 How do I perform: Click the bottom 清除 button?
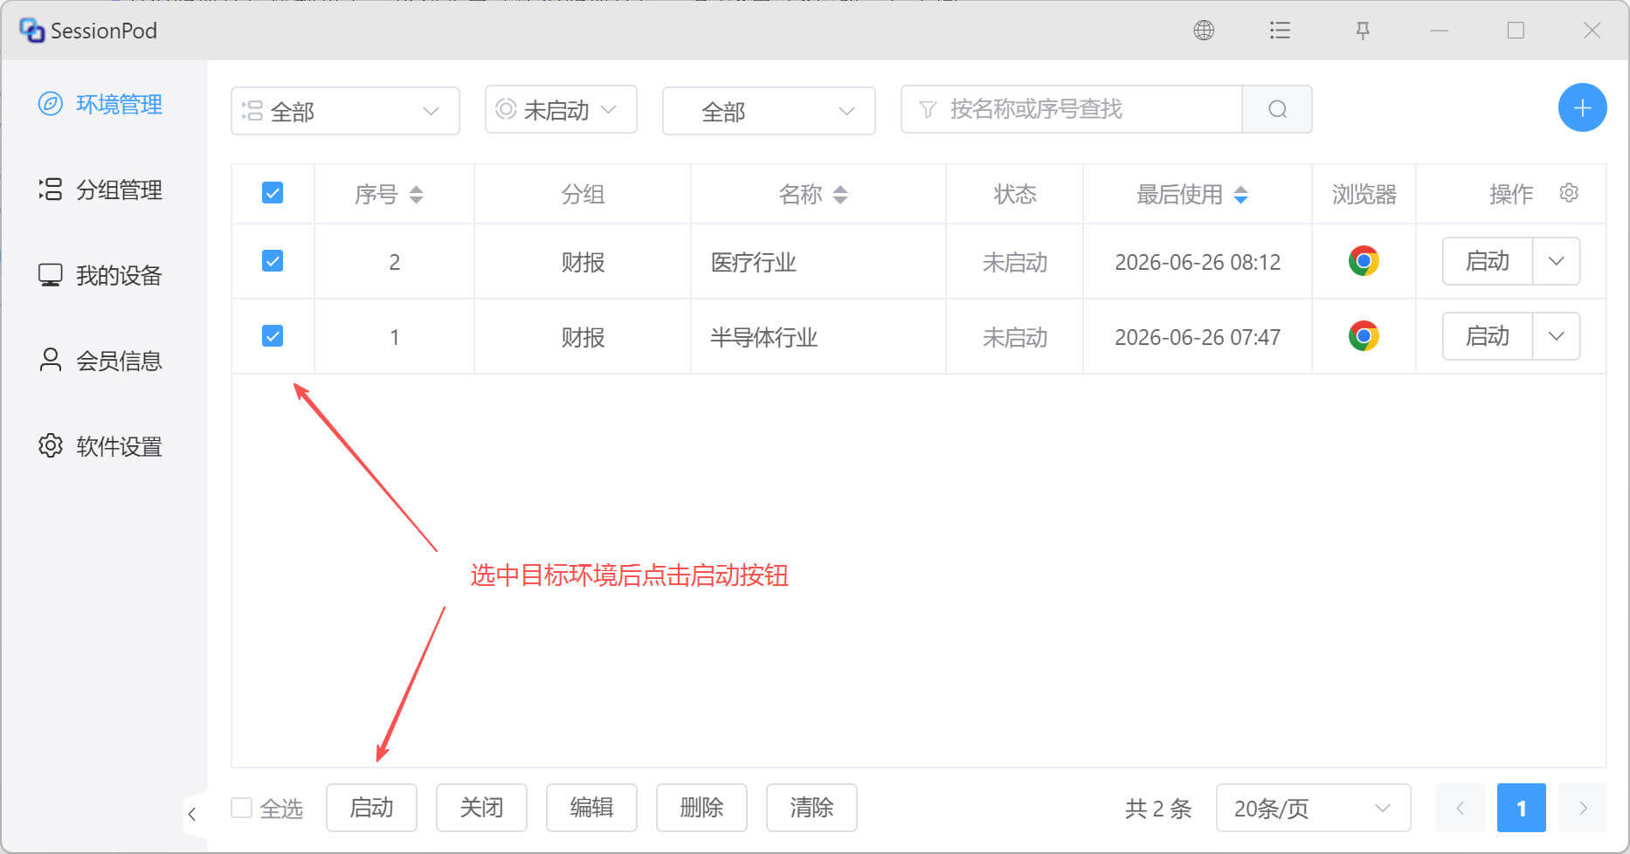[812, 808]
